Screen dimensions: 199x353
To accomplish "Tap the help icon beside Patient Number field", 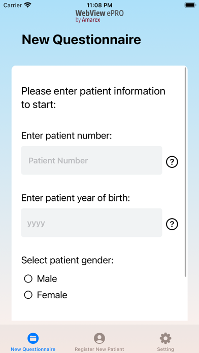I will coord(172,162).
